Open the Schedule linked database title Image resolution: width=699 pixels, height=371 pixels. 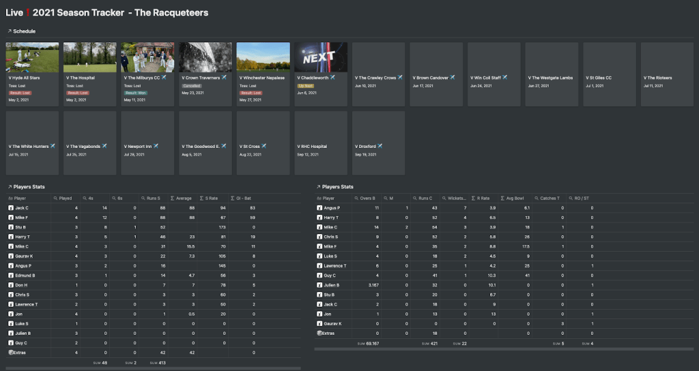(25, 31)
